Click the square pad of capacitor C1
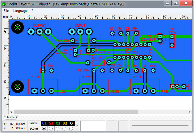Viewport: 194px width, 133px height. [89, 50]
